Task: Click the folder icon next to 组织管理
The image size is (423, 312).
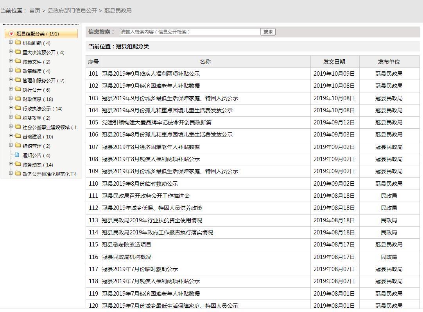Action: click(18, 145)
